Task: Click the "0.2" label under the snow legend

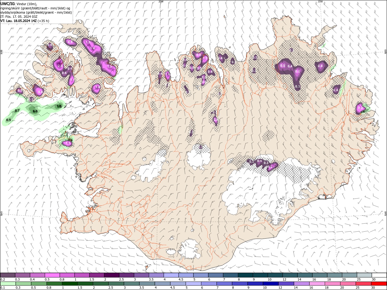Action: pos(2,279)
